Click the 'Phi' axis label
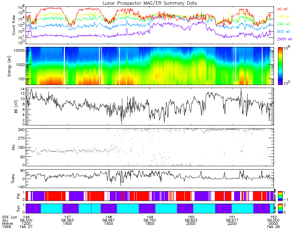 [x=14, y=147]
